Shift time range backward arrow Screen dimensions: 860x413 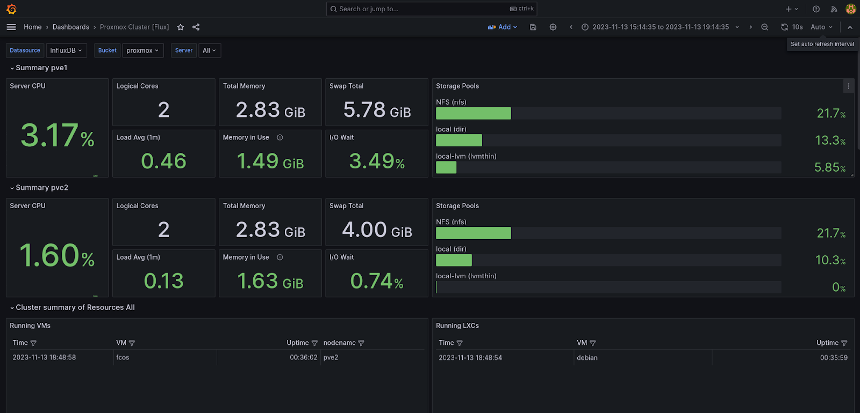point(571,27)
